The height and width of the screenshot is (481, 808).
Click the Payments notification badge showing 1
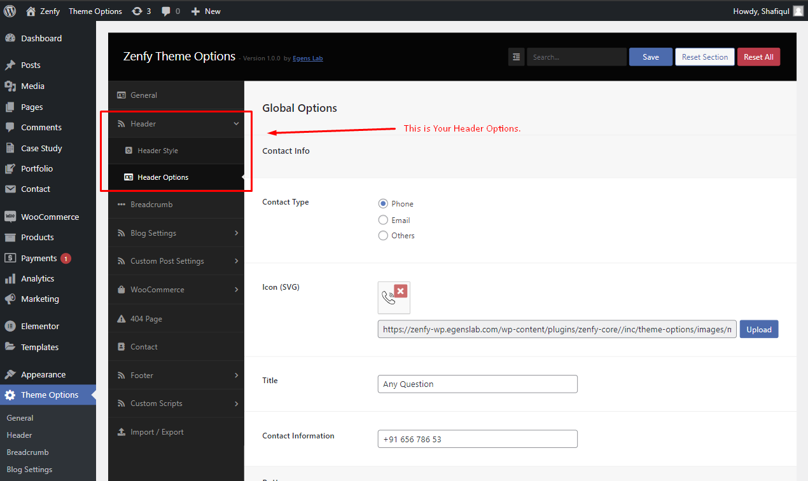tap(66, 259)
